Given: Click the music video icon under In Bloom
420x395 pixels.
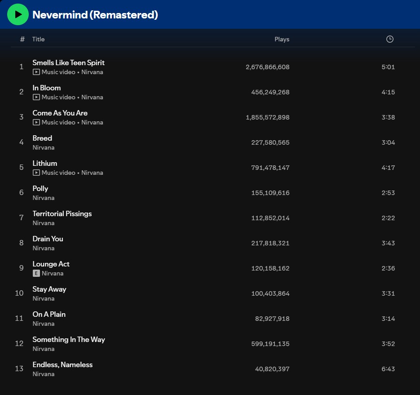Looking at the screenshot, I should point(36,97).
